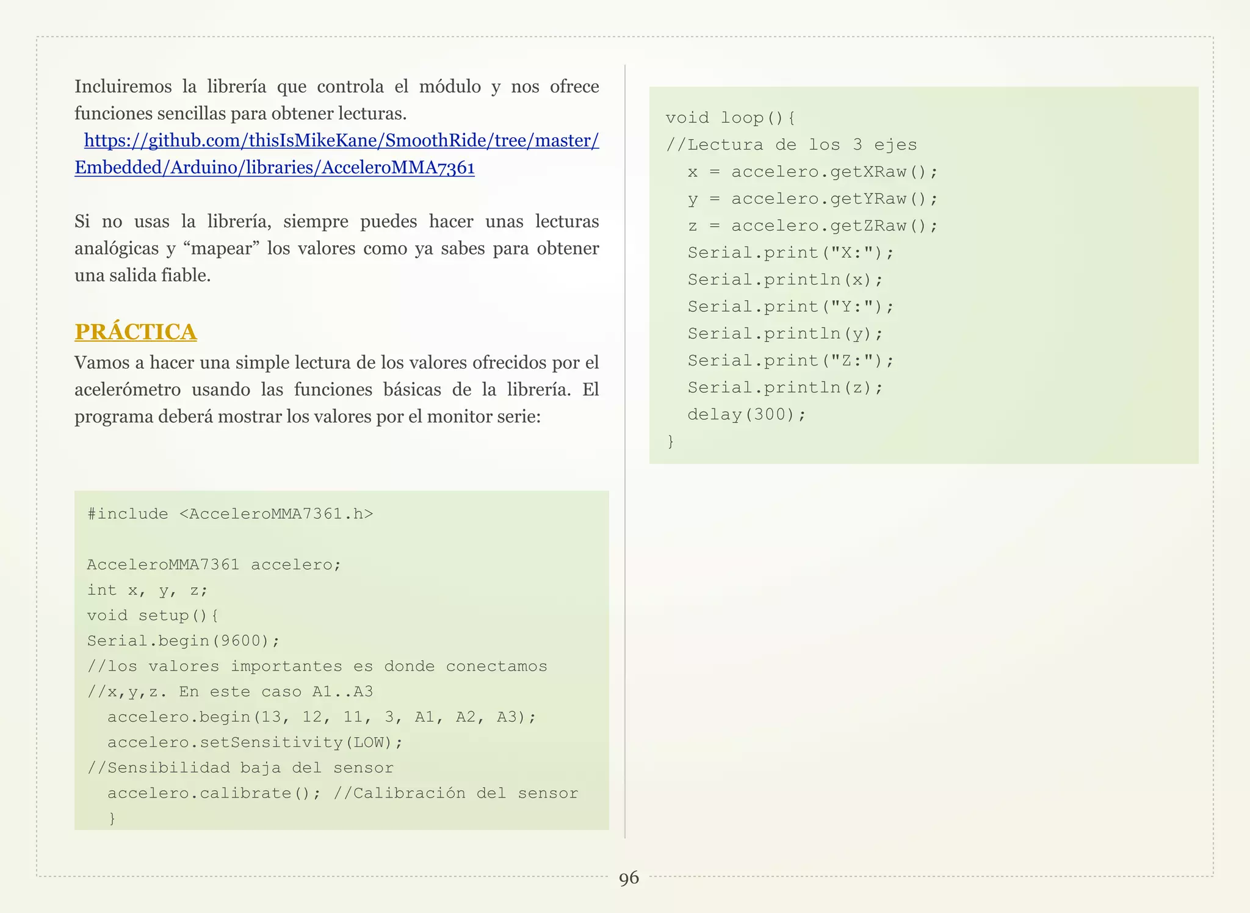The image size is (1250, 913).
Task: Click the 'Serial.print("Z:");' line
Action: (x=791, y=361)
